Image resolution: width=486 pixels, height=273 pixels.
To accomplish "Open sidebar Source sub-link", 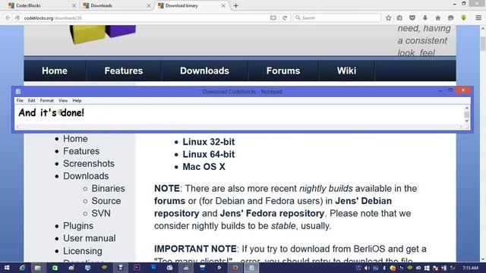I will click(106, 201).
